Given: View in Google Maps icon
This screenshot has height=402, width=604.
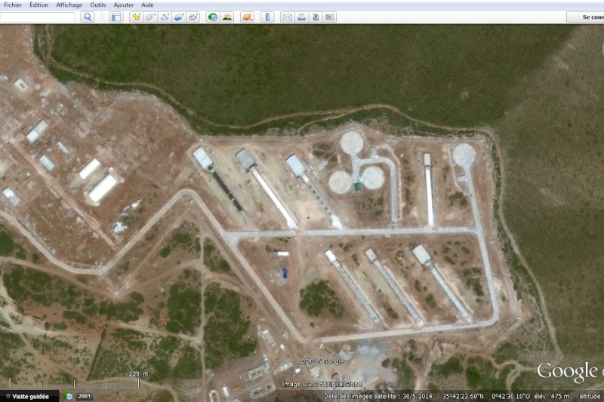Looking at the screenshot, I should 330,17.
